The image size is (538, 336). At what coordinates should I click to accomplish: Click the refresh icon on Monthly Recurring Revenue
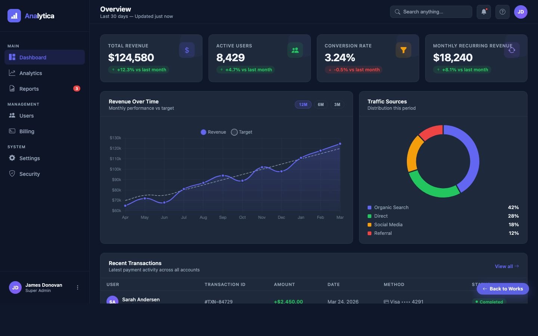[512, 50]
